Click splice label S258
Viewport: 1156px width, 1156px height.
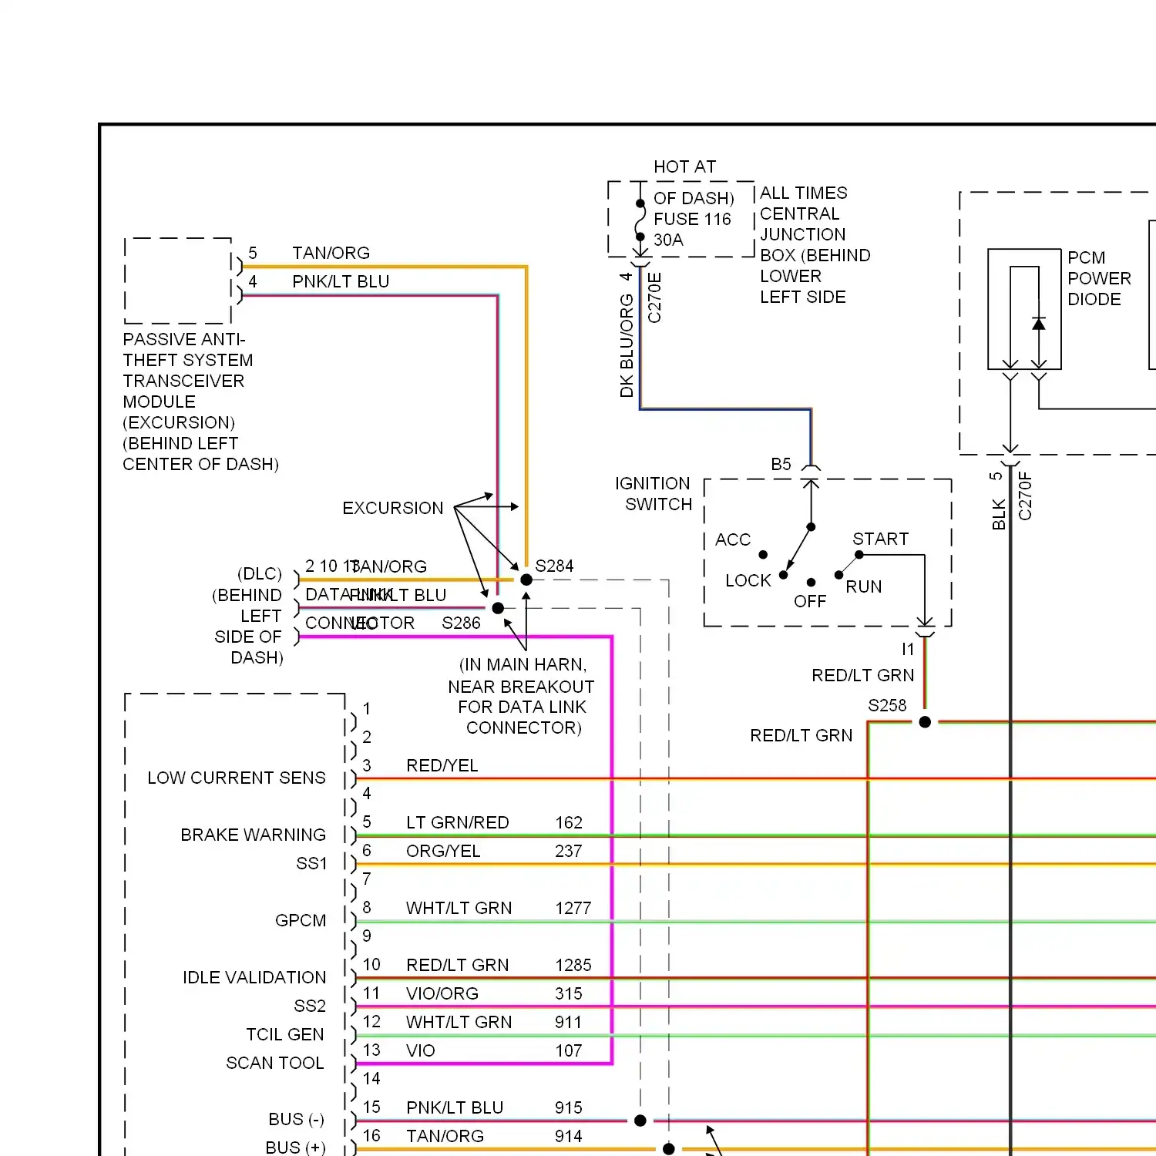click(x=887, y=706)
